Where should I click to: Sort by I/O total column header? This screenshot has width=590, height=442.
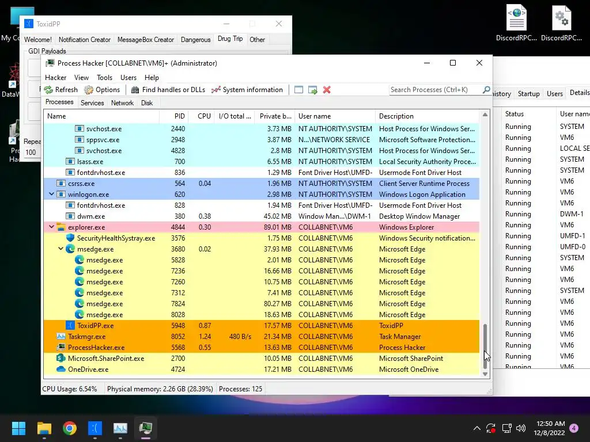click(235, 116)
